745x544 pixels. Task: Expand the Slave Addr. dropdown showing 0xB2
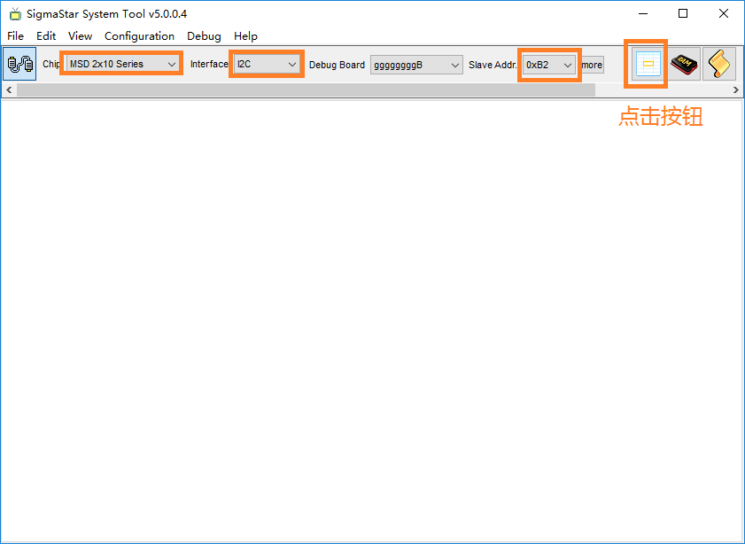pos(549,65)
